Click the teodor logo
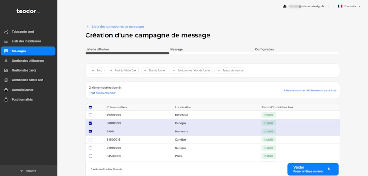Image resolution: width=368 pixels, height=176 pixels. point(28,11)
